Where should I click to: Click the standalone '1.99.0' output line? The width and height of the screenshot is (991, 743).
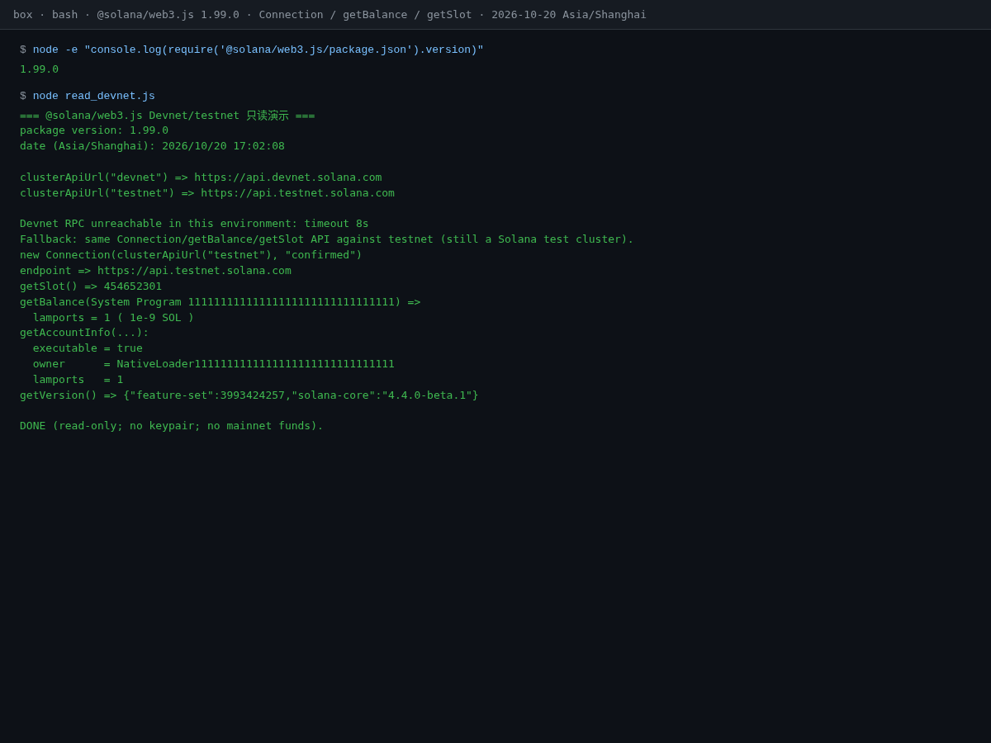click(39, 69)
